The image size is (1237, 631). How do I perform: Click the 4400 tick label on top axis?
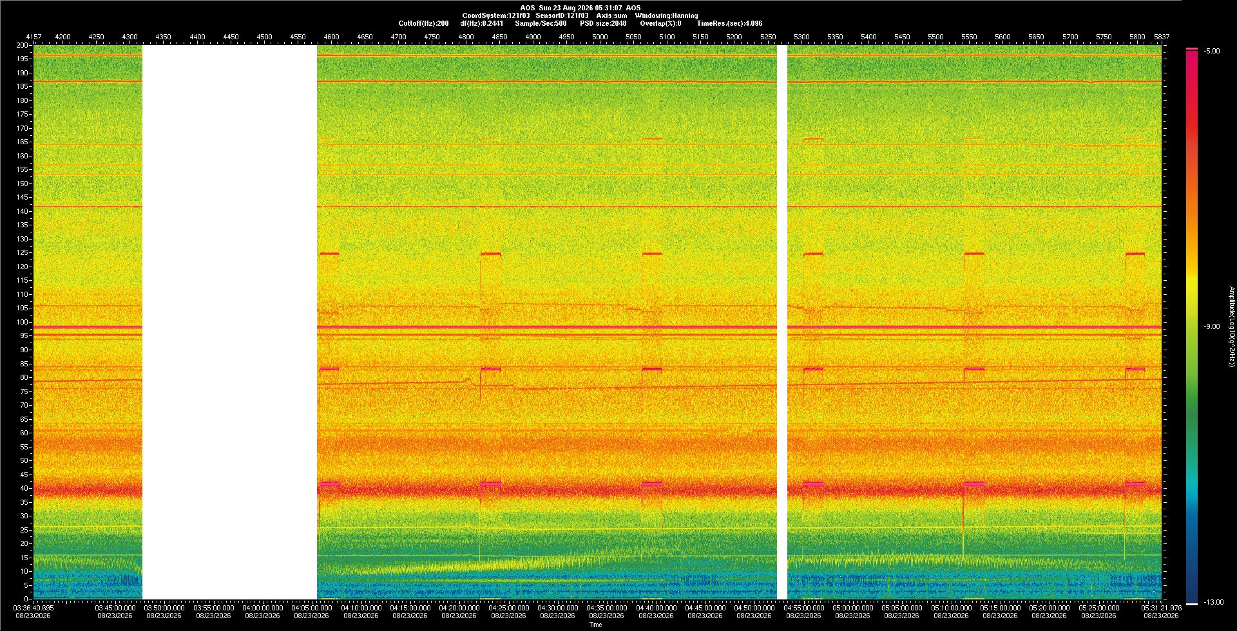click(x=197, y=37)
